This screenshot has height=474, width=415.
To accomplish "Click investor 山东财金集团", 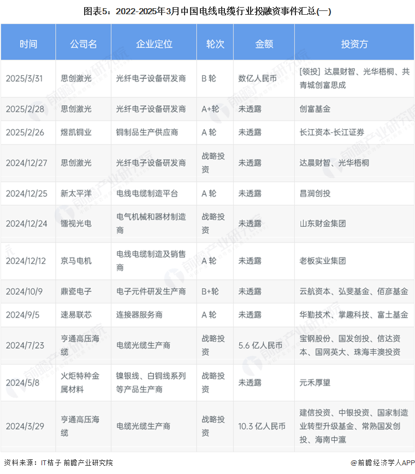I will 323,224.
